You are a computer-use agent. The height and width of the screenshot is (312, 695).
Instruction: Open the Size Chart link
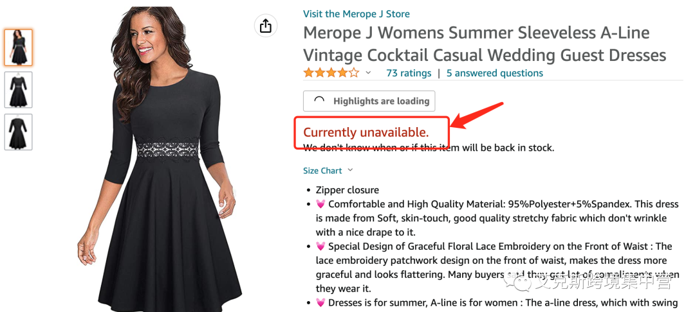click(x=322, y=171)
